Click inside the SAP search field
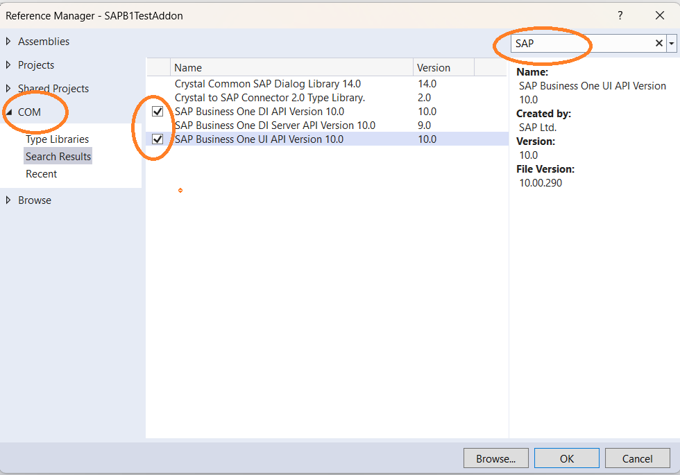This screenshot has height=475, width=680. tap(583, 43)
